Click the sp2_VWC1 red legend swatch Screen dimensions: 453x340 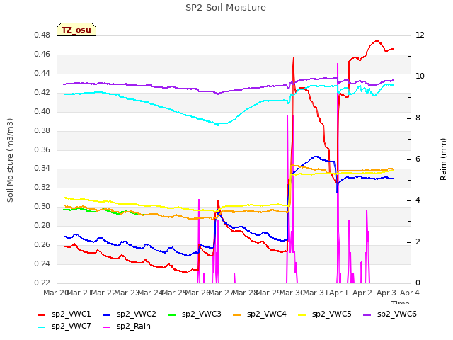(x=42, y=315)
